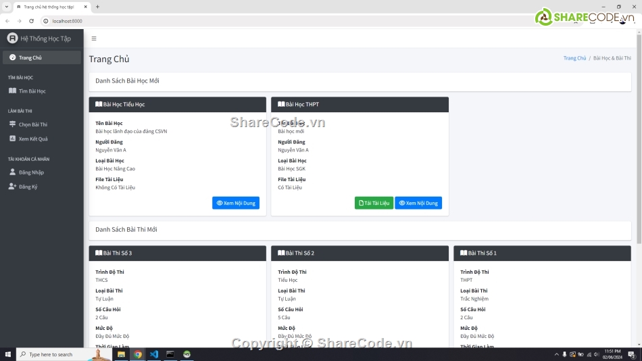Open Đăng Nhập sidebar item
This screenshot has width=642, height=361.
click(x=42, y=172)
